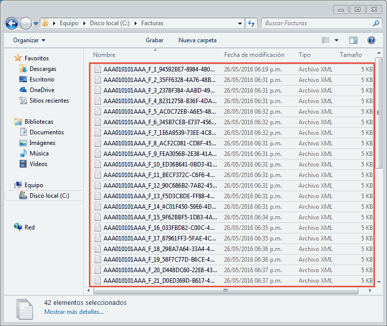Click the horizontal scrollbar thumb
This screenshot has height=326, width=387.
[x=226, y=290]
